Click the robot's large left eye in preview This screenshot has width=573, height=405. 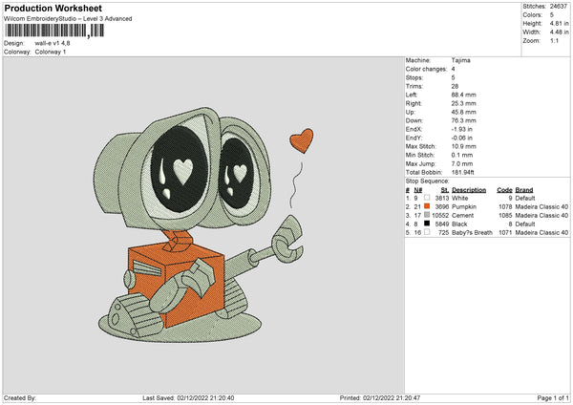coord(180,169)
